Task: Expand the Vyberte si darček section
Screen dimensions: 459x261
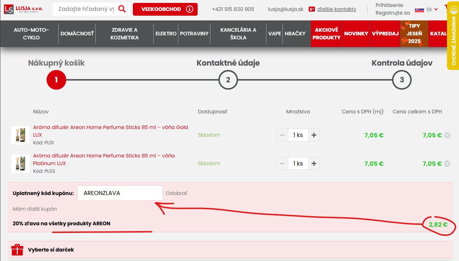Action: (51, 250)
